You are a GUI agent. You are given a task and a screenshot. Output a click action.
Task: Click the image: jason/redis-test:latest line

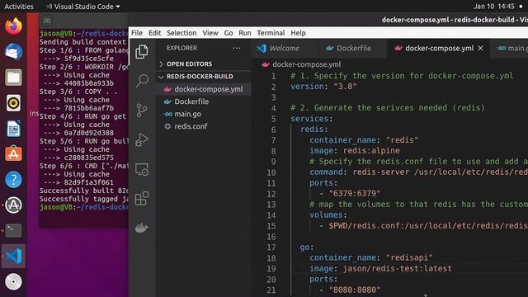click(381, 268)
